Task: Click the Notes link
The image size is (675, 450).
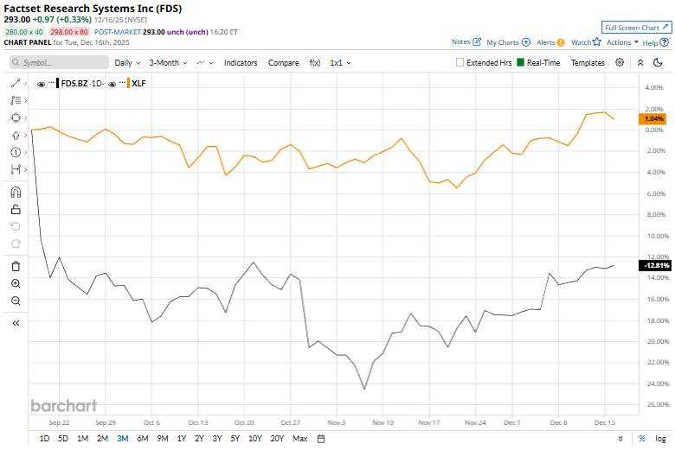Action: tap(460, 41)
